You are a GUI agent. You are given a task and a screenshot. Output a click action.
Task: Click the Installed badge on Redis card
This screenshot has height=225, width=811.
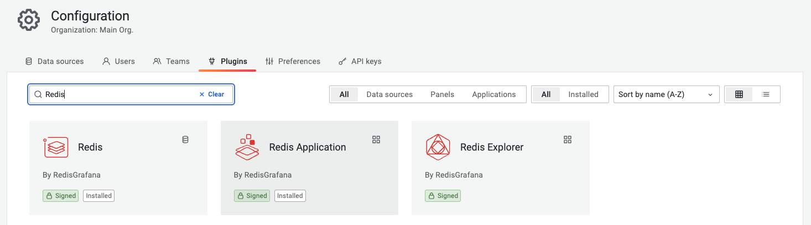[x=99, y=196]
